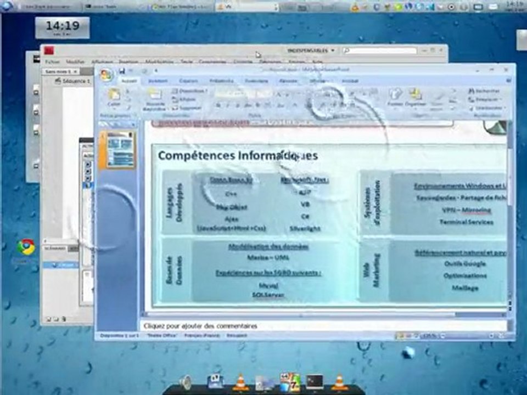The height and width of the screenshot is (395, 527).
Task: Open the round Office button menu in PowerPoint
Action: click(x=106, y=75)
